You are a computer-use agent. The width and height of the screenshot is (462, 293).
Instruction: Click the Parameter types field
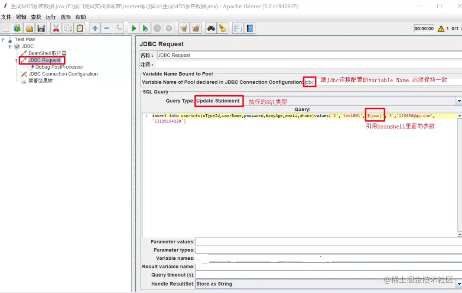[x=329, y=250]
